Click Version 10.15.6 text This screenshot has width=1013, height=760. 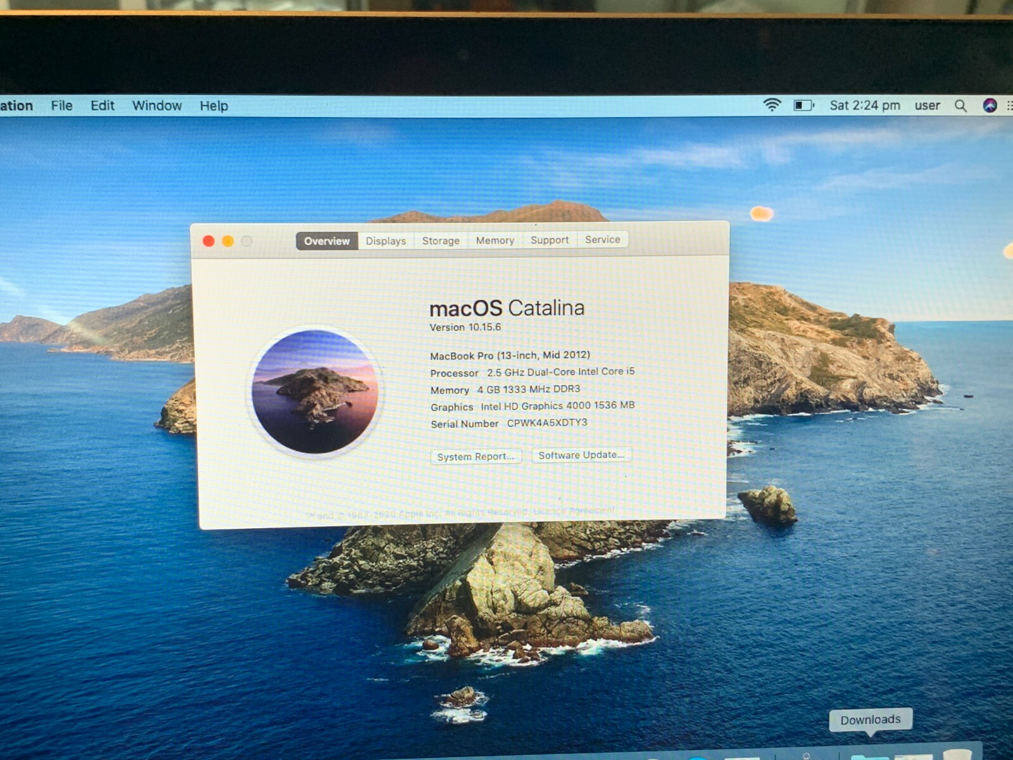click(465, 327)
